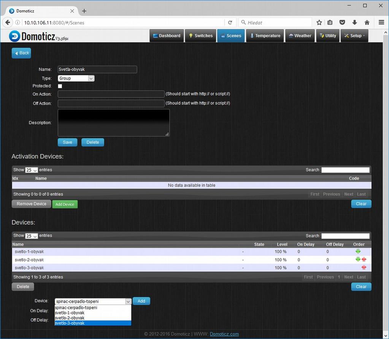The height and width of the screenshot is (339, 389).
Task: Go to the Temperature tab
Action: (x=265, y=36)
